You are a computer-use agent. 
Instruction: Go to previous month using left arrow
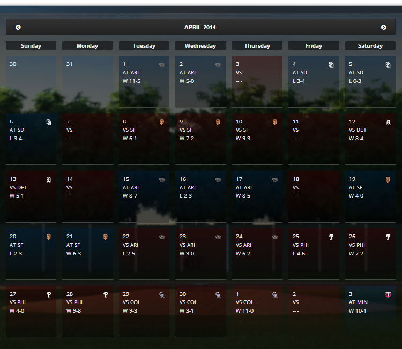18,27
